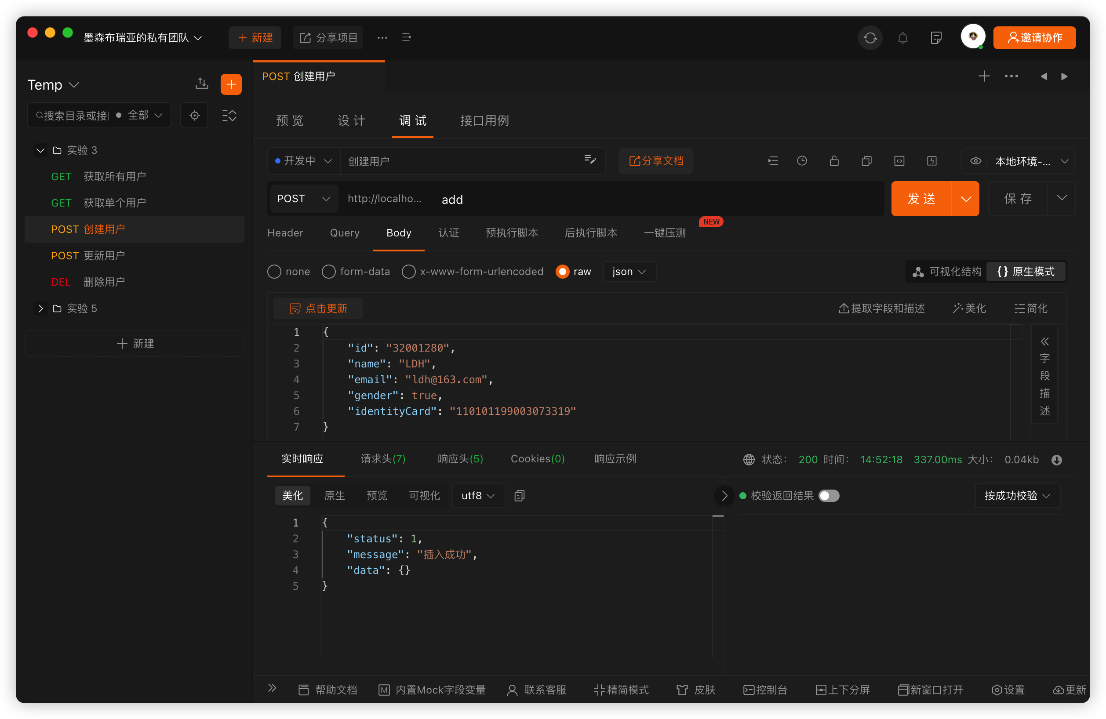This screenshot has height=719, width=1106.
Task: Click the search directory input field
Action: [73, 115]
